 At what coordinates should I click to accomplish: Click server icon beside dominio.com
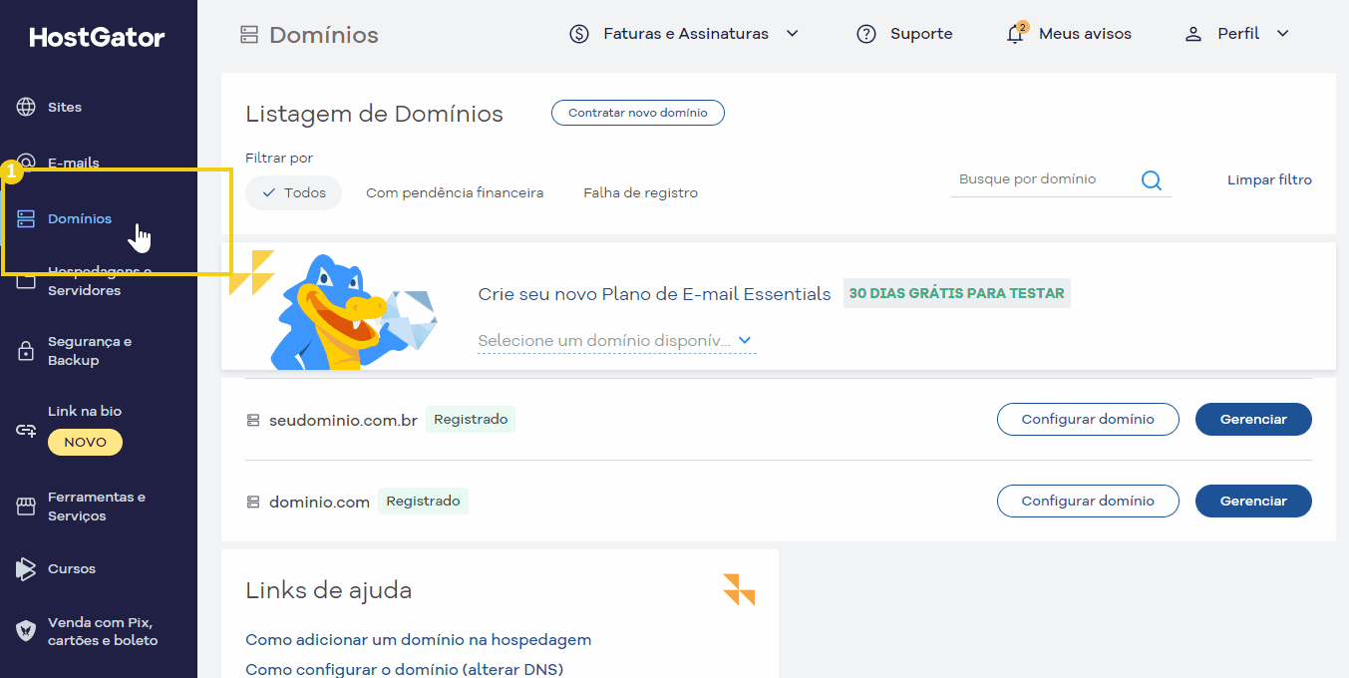253,503
